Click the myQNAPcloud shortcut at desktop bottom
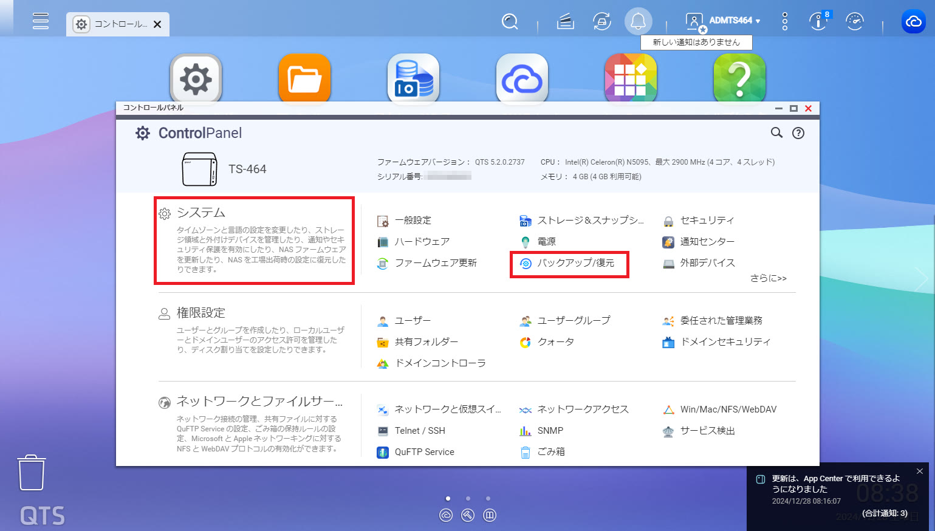 click(x=446, y=515)
